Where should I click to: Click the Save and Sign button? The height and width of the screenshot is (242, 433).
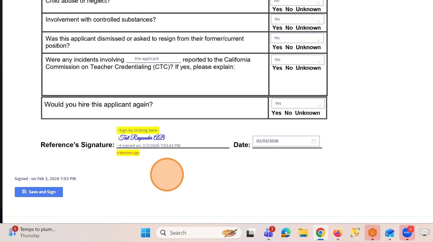tap(39, 192)
